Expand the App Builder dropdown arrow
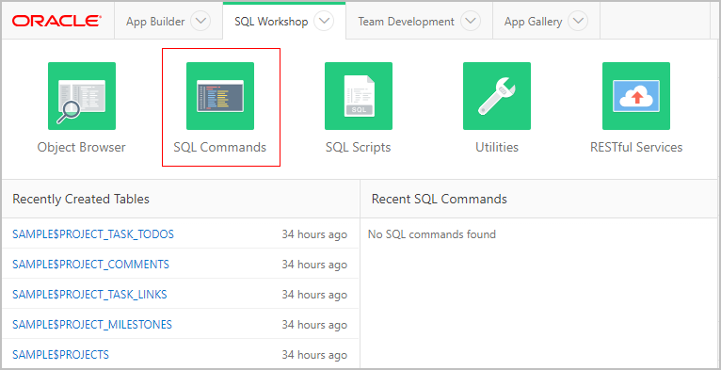Viewport: 721px width, 370px height. pyautogui.click(x=200, y=21)
